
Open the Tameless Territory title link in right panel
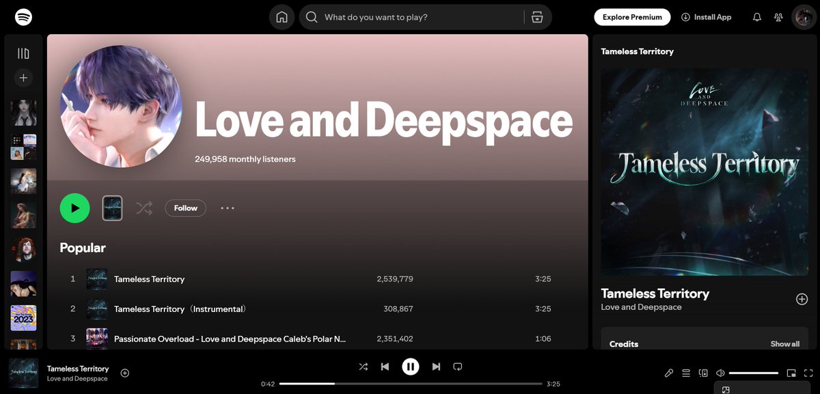click(x=655, y=294)
